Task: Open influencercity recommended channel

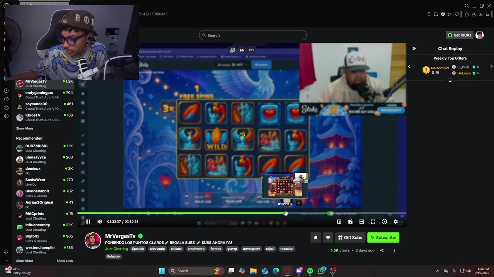Action: 44,227
